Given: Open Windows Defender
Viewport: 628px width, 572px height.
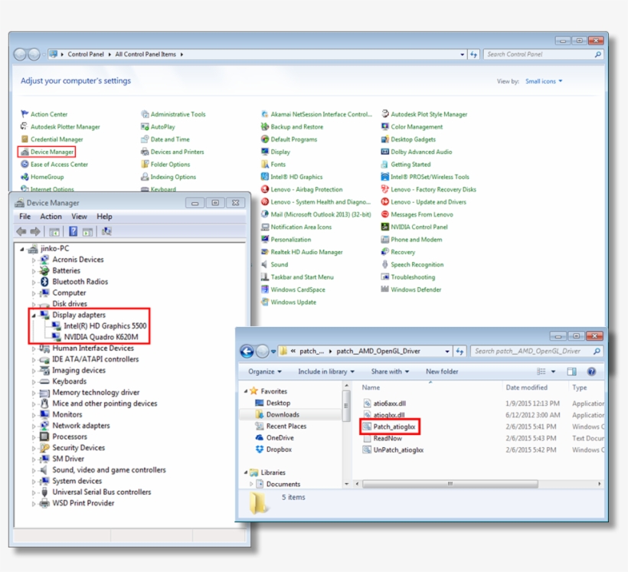Looking at the screenshot, I should [x=416, y=289].
